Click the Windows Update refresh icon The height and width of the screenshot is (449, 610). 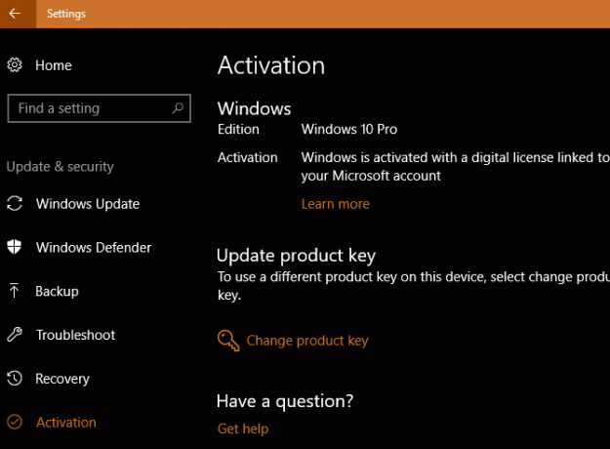point(15,203)
